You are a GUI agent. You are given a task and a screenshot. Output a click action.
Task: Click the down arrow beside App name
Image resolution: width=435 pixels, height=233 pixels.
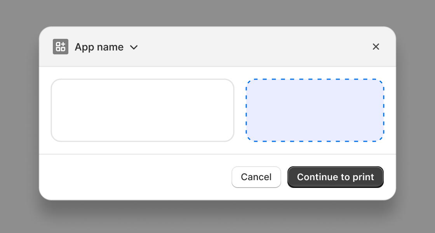tap(134, 47)
